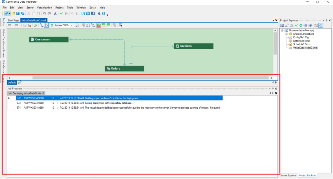This screenshot has height=179, width=333.
Task: Select the Schedule1.Schd file in tree
Action: tap(302, 44)
